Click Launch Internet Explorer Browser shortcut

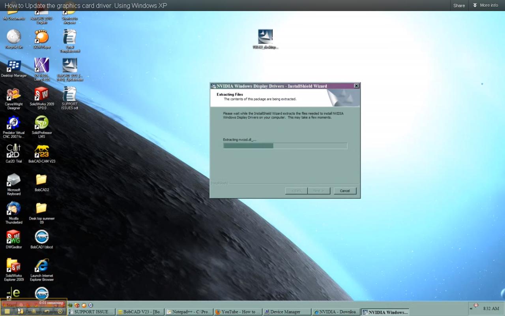(x=41, y=270)
